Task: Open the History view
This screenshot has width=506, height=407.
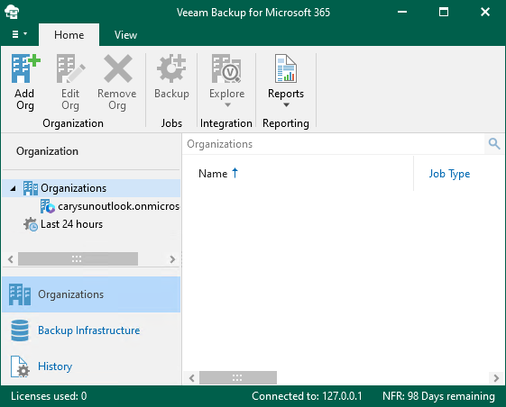Action: (x=91, y=366)
